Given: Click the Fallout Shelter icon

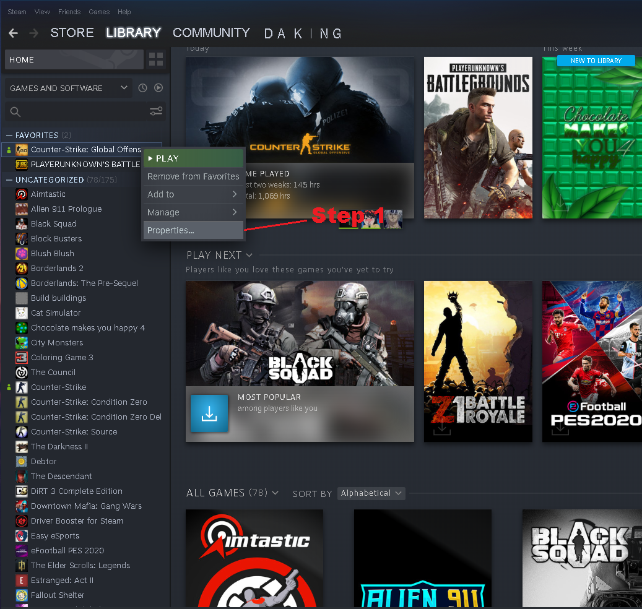Looking at the screenshot, I should click(x=21, y=595).
